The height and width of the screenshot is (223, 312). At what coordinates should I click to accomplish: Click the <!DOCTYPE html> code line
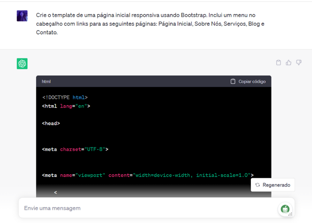pos(65,97)
